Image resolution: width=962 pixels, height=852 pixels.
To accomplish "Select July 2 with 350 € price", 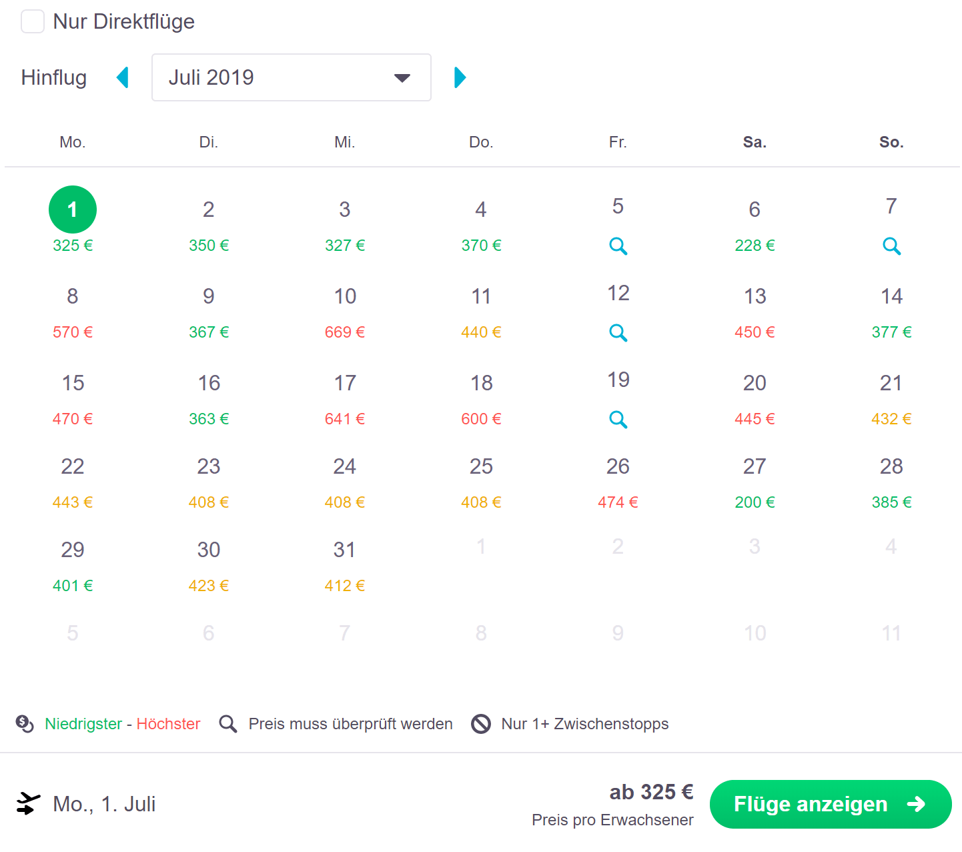I will point(209,226).
